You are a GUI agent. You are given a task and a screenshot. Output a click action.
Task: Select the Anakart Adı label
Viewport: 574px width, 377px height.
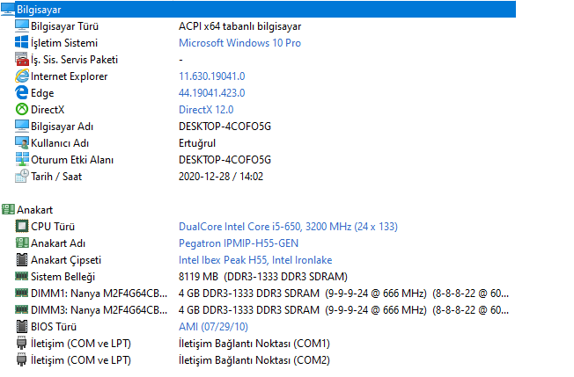58,243
